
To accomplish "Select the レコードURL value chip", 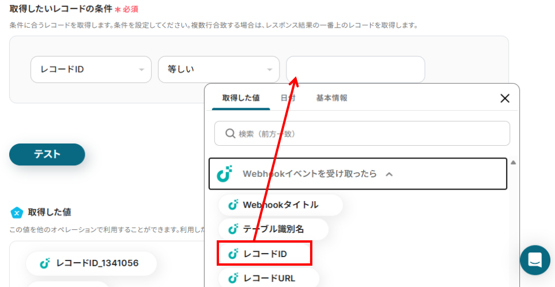I will pos(269,278).
